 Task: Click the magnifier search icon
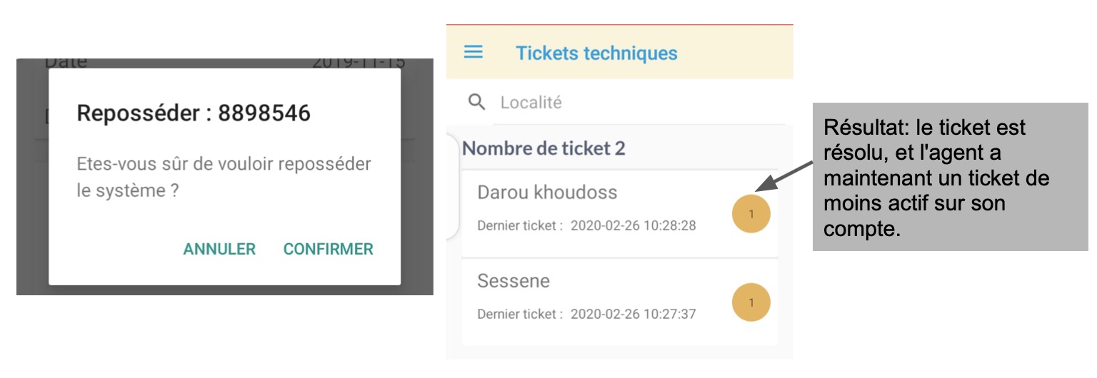click(x=476, y=102)
